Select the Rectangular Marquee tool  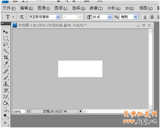5,38
